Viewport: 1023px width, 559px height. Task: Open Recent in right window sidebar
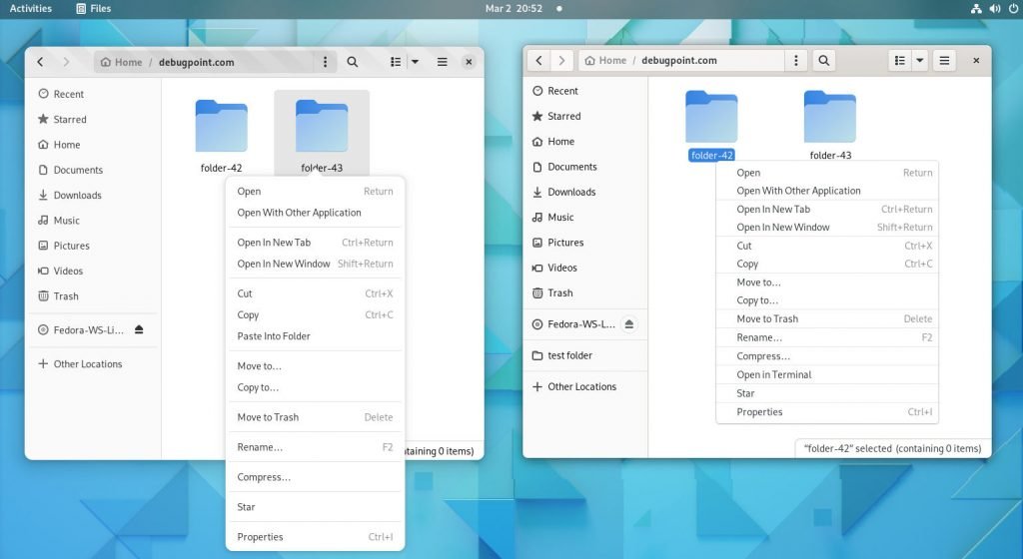pos(585,91)
